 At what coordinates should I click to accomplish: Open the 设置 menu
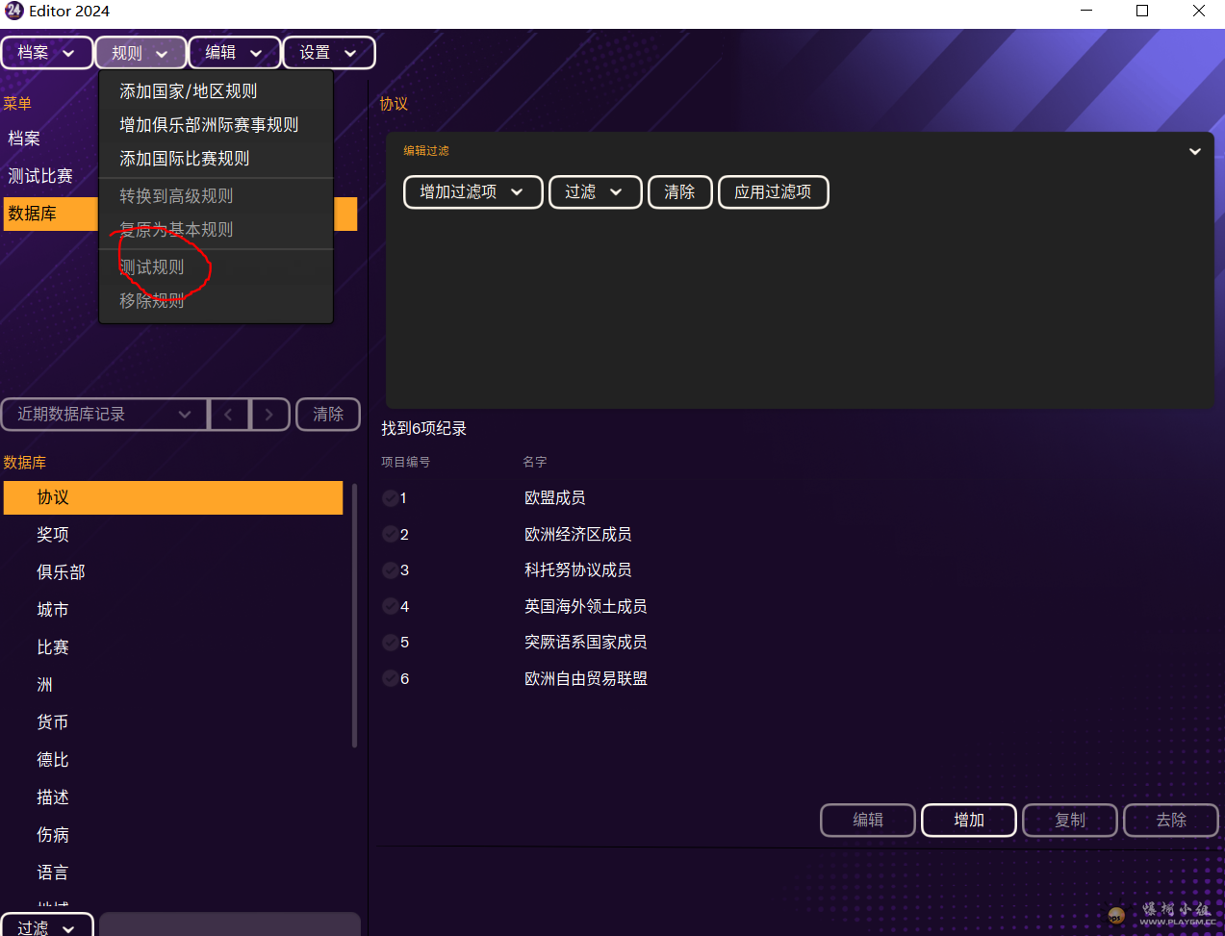click(328, 53)
